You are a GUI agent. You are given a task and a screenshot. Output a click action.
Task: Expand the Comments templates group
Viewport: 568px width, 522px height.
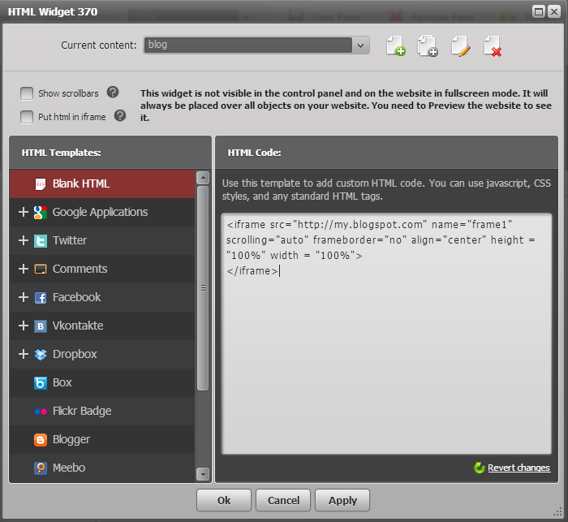[x=24, y=269]
